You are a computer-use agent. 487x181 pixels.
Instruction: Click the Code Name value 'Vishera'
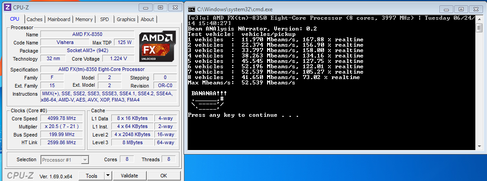(x=65, y=42)
